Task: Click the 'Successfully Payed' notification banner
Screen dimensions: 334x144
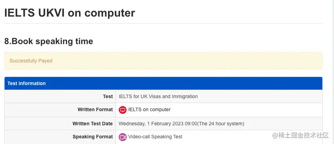Action: coord(163,61)
